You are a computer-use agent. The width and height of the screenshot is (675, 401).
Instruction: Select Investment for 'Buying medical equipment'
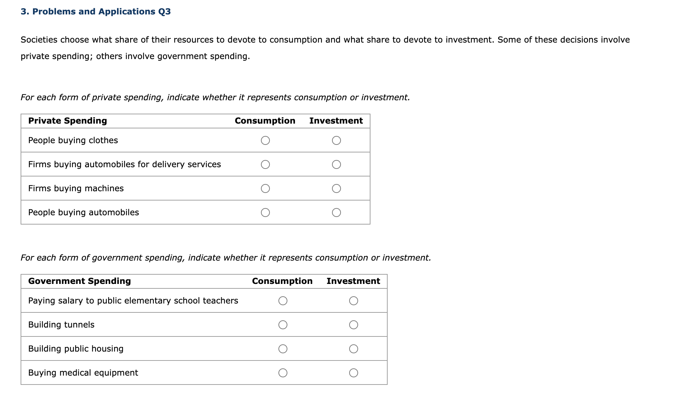354,373
